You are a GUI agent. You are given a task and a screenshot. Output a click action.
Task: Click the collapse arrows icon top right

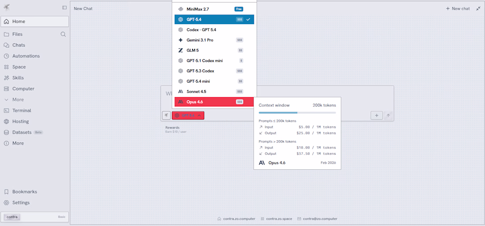pyautogui.click(x=478, y=9)
